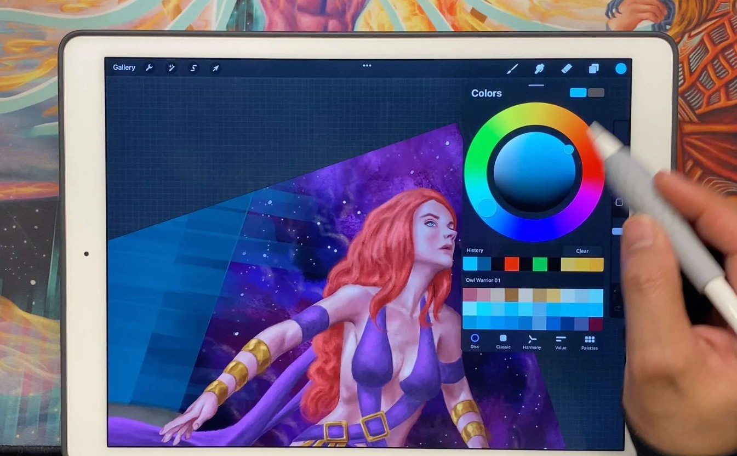Tap the square Modify button on sidebar
Viewport: 737px width, 456px height.
(x=619, y=202)
